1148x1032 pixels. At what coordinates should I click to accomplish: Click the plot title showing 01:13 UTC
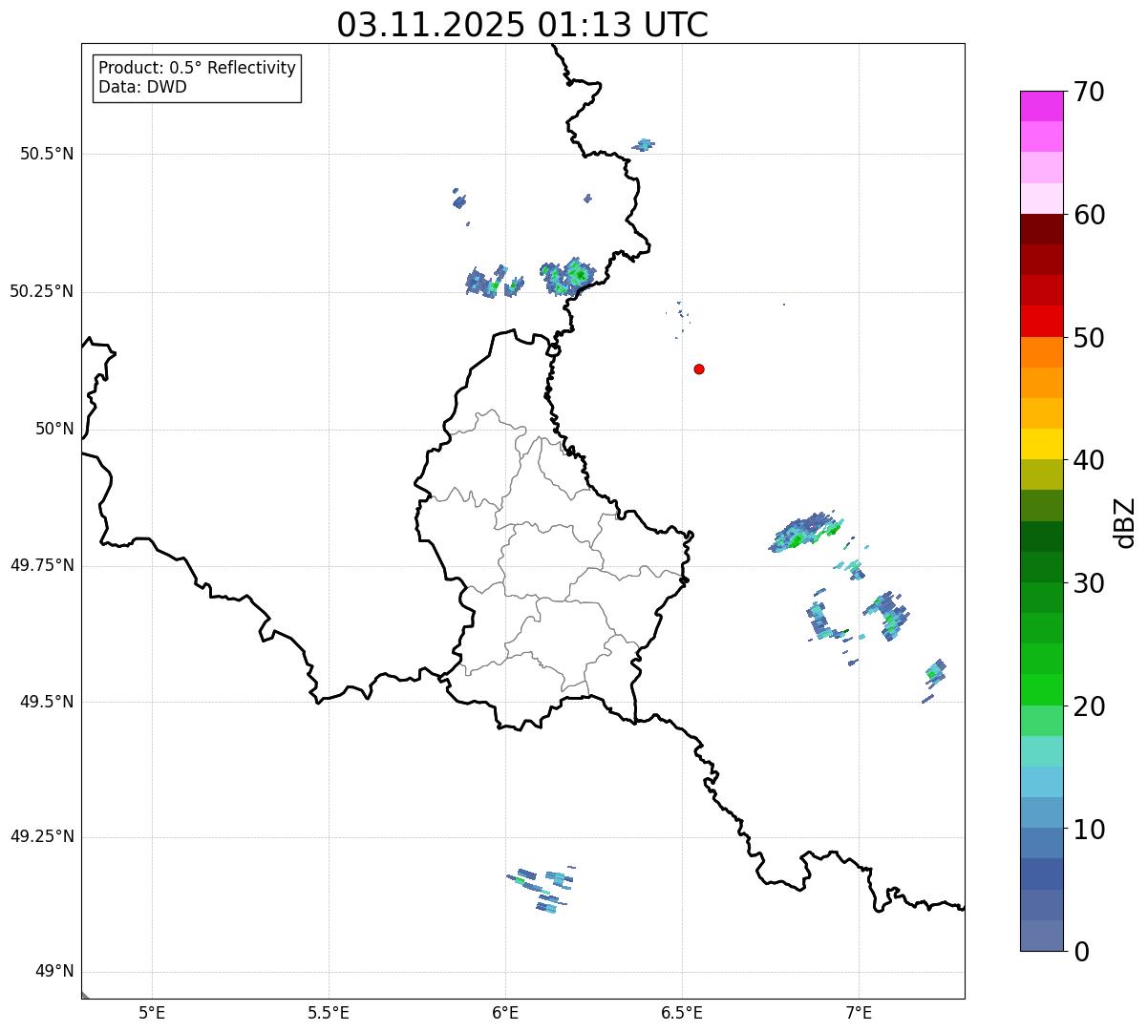click(x=522, y=25)
